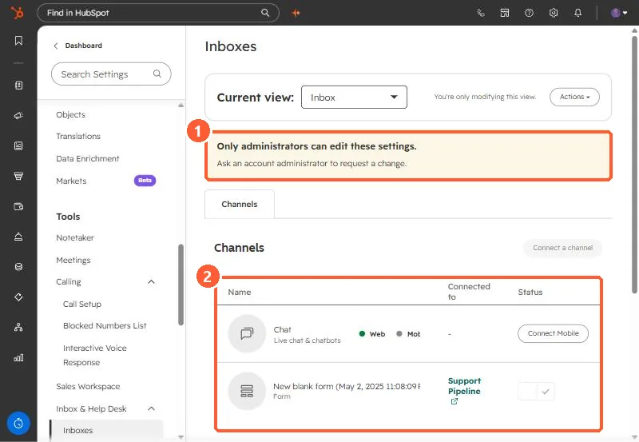Open the Notifications bell icon
Screen dimensions: 639x442
[x=577, y=13]
